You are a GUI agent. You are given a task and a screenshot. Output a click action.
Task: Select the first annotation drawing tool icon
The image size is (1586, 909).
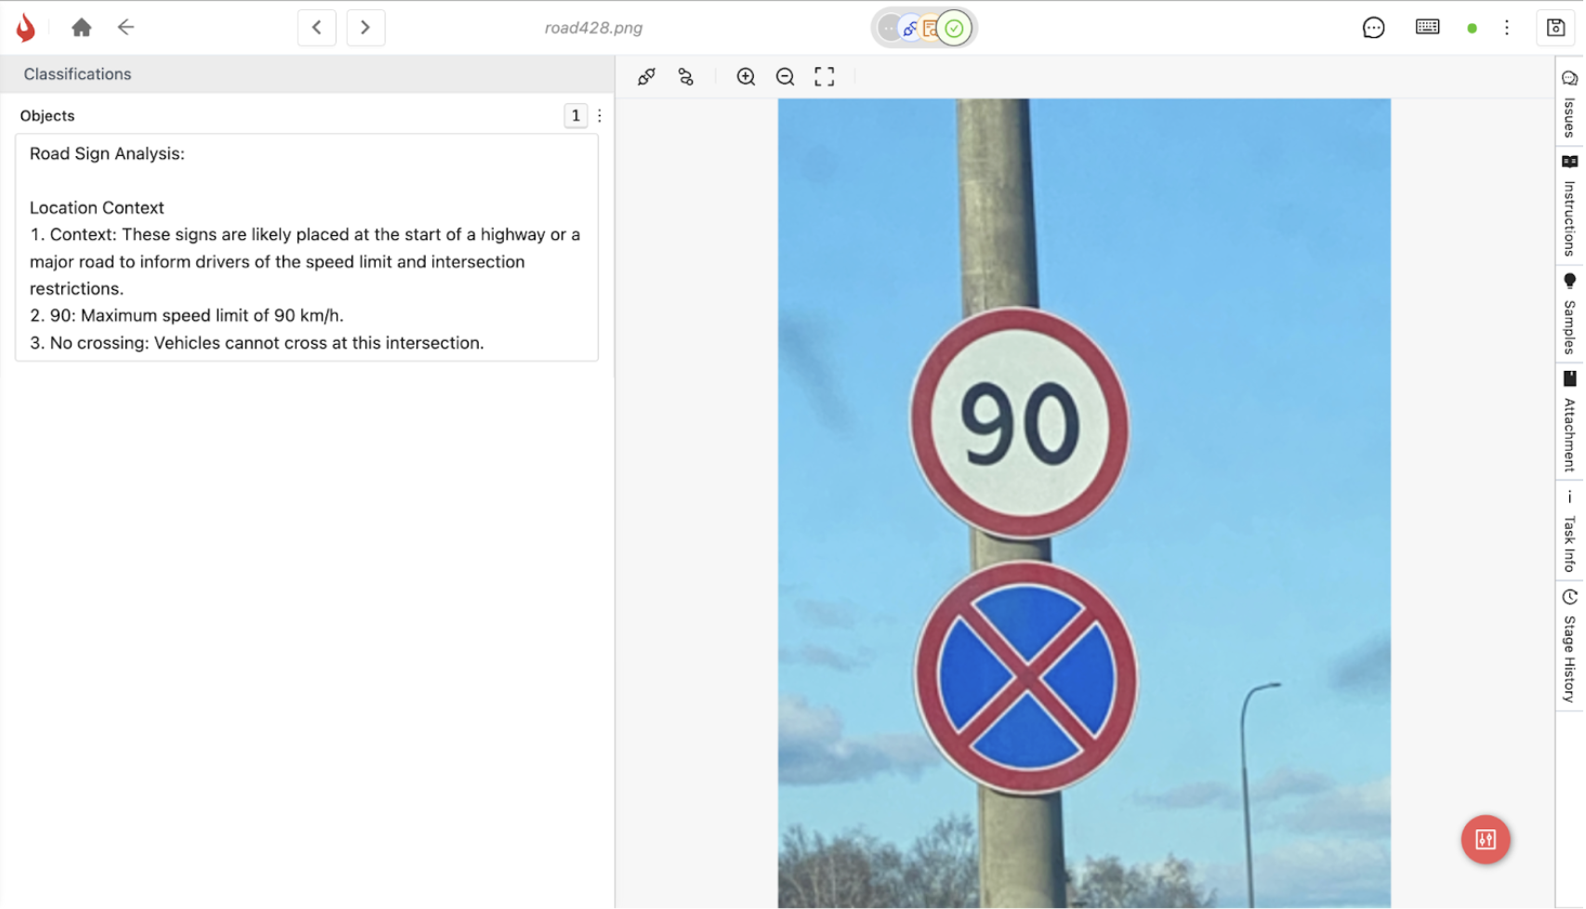tap(646, 77)
